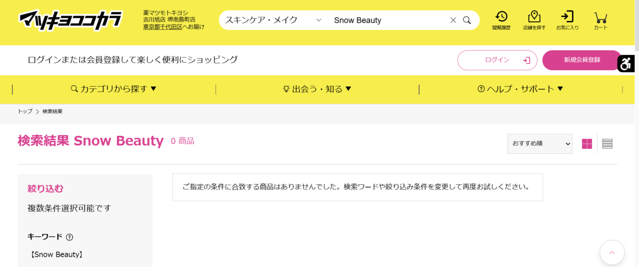This screenshot has width=639, height=267.
Task: Go to the マツキヨココカラ logo home page
Action: pos(70,20)
